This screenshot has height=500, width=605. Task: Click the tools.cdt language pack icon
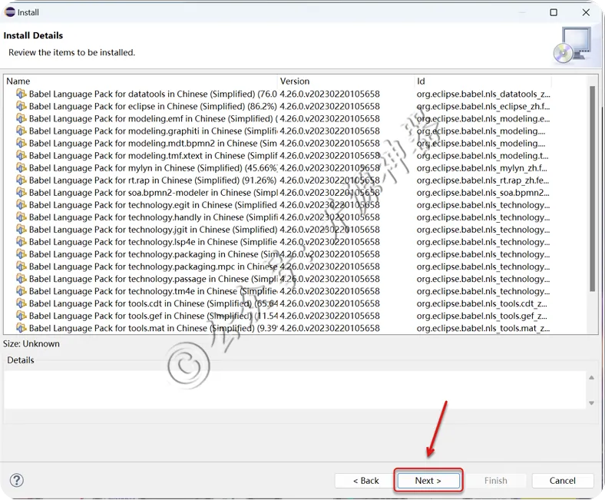[x=21, y=304]
